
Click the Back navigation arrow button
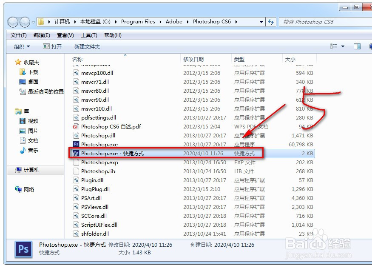(13, 22)
